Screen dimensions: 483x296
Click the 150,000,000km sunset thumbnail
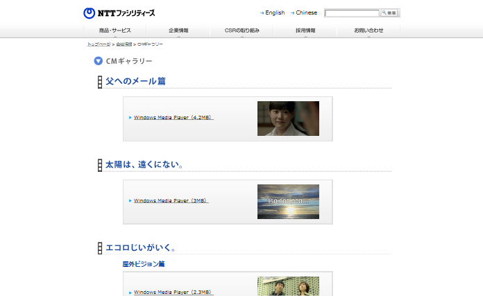[x=288, y=202]
